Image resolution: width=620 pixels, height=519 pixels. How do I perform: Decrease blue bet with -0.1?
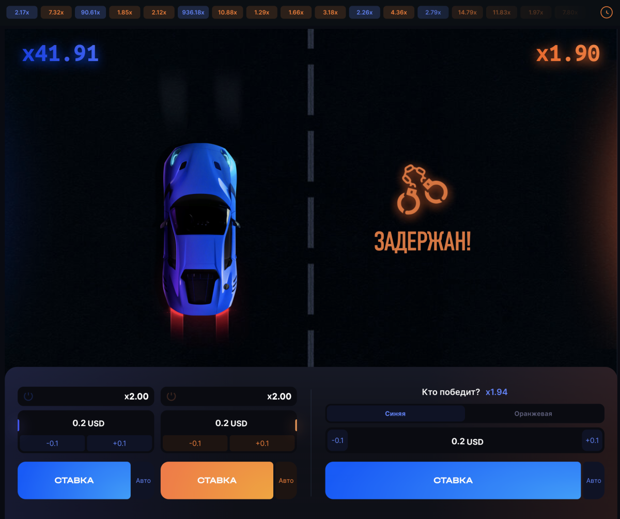tap(52, 443)
